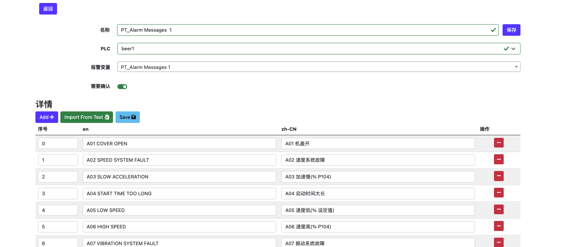The height and width of the screenshot is (247, 579).
Task: Click the 保存 button next to name
Action: click(x=511, y=30)
